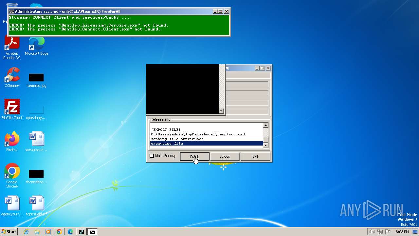The image size is (419, 236).
Task: Click the taskbar clock showing 8:02 PM
Action: [x=402, y=232]
